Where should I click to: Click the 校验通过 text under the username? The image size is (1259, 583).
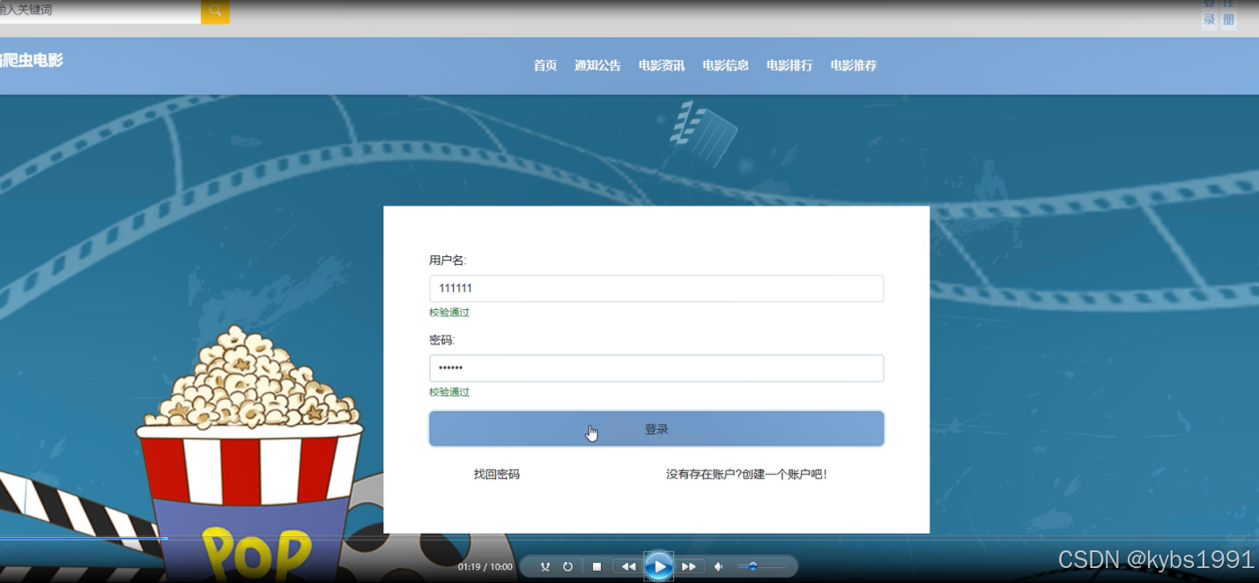tap(449, 313)
